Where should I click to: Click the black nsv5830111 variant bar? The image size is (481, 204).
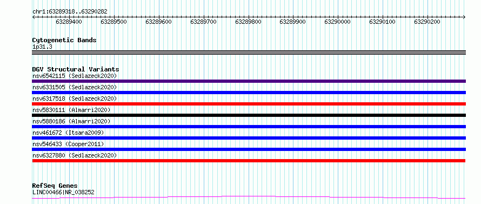249,115
